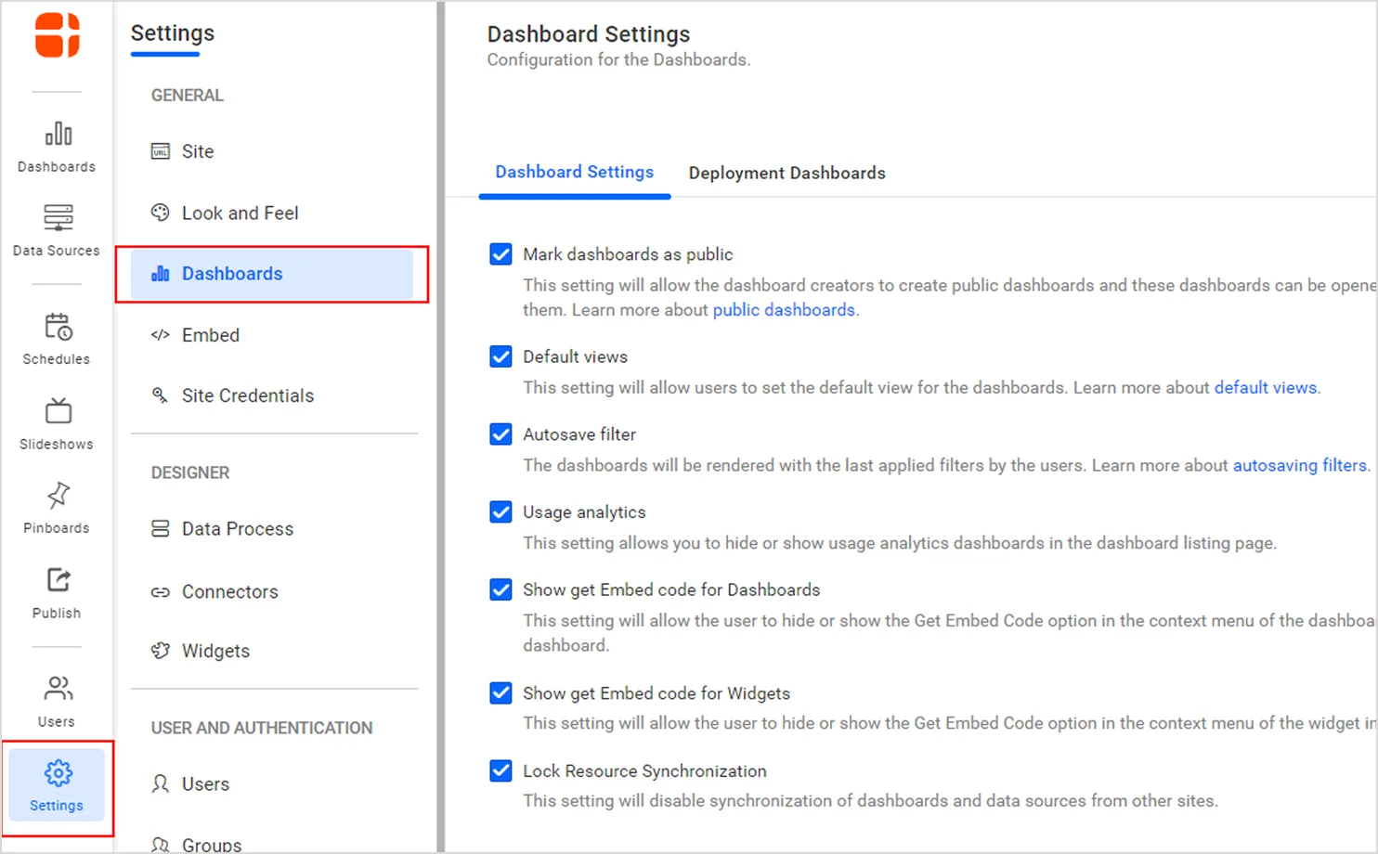Click the settings panel vertical scrollbar

(x=441, y=427)
